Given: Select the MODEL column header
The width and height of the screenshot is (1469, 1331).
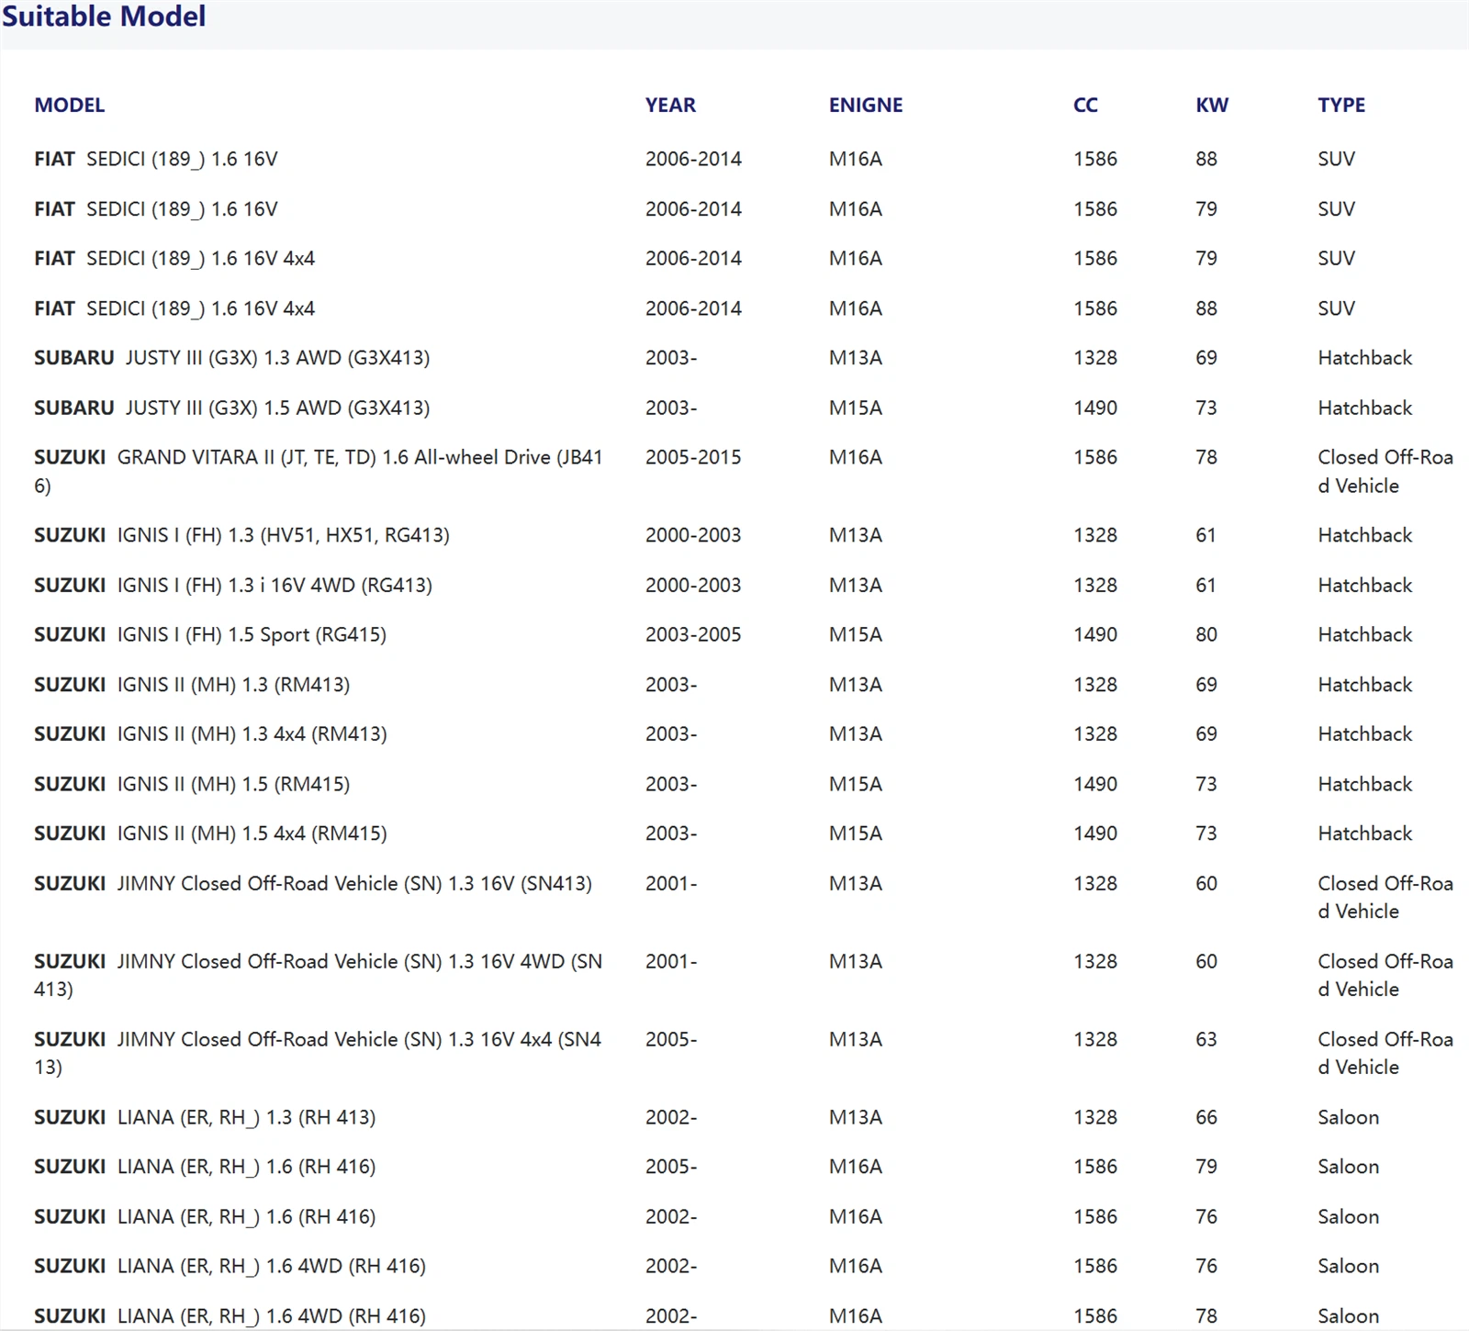Looking at the screenshot, I should [x=70, y=105].
